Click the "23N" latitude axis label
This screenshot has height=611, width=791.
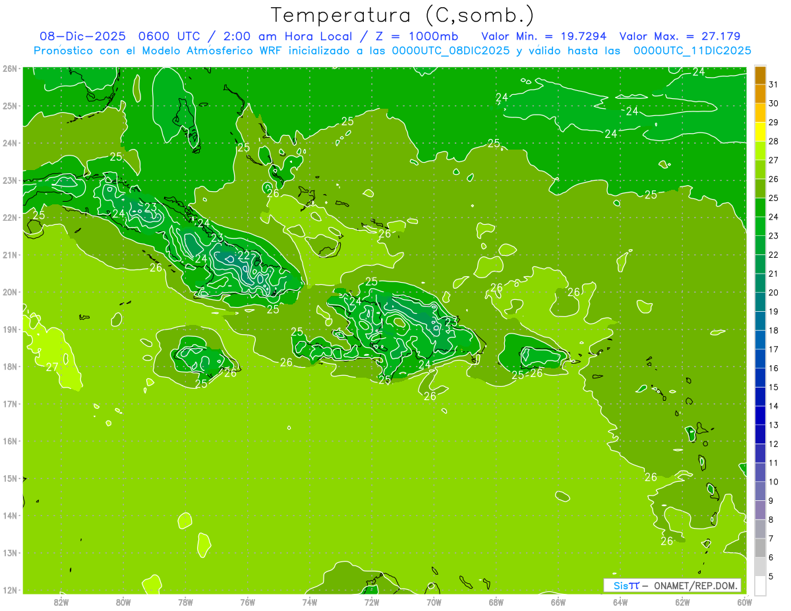click(x=9, y=180)
